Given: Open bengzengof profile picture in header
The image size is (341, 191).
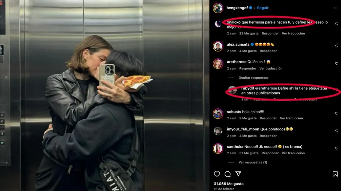Looking at the screenshot, I should [x=218, y=8].
